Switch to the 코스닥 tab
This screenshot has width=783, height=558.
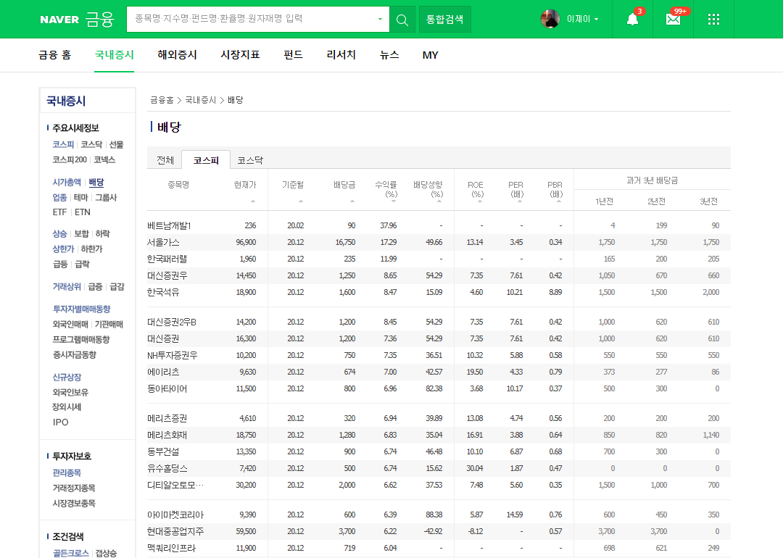click(x=250, y=159)
